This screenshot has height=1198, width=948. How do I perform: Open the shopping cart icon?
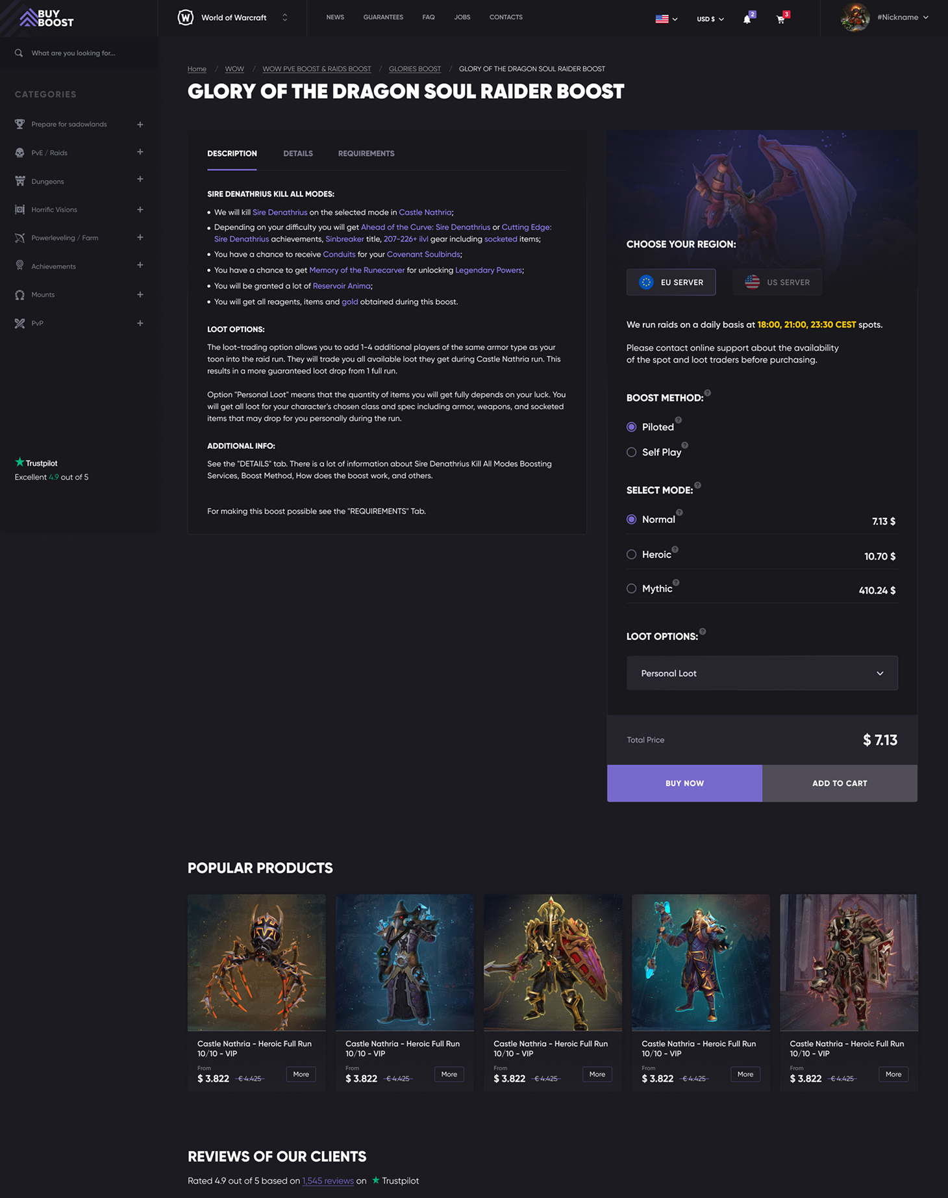tap(780, 19)
